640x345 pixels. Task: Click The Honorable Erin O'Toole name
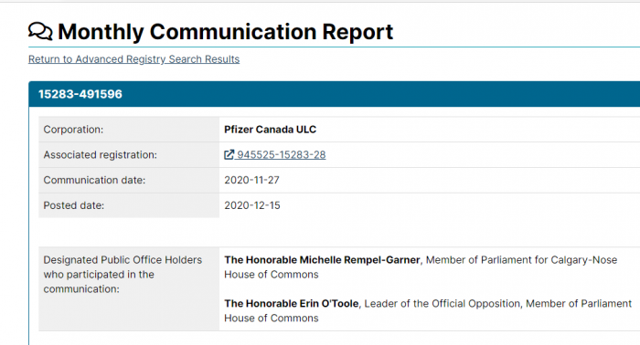292,303
